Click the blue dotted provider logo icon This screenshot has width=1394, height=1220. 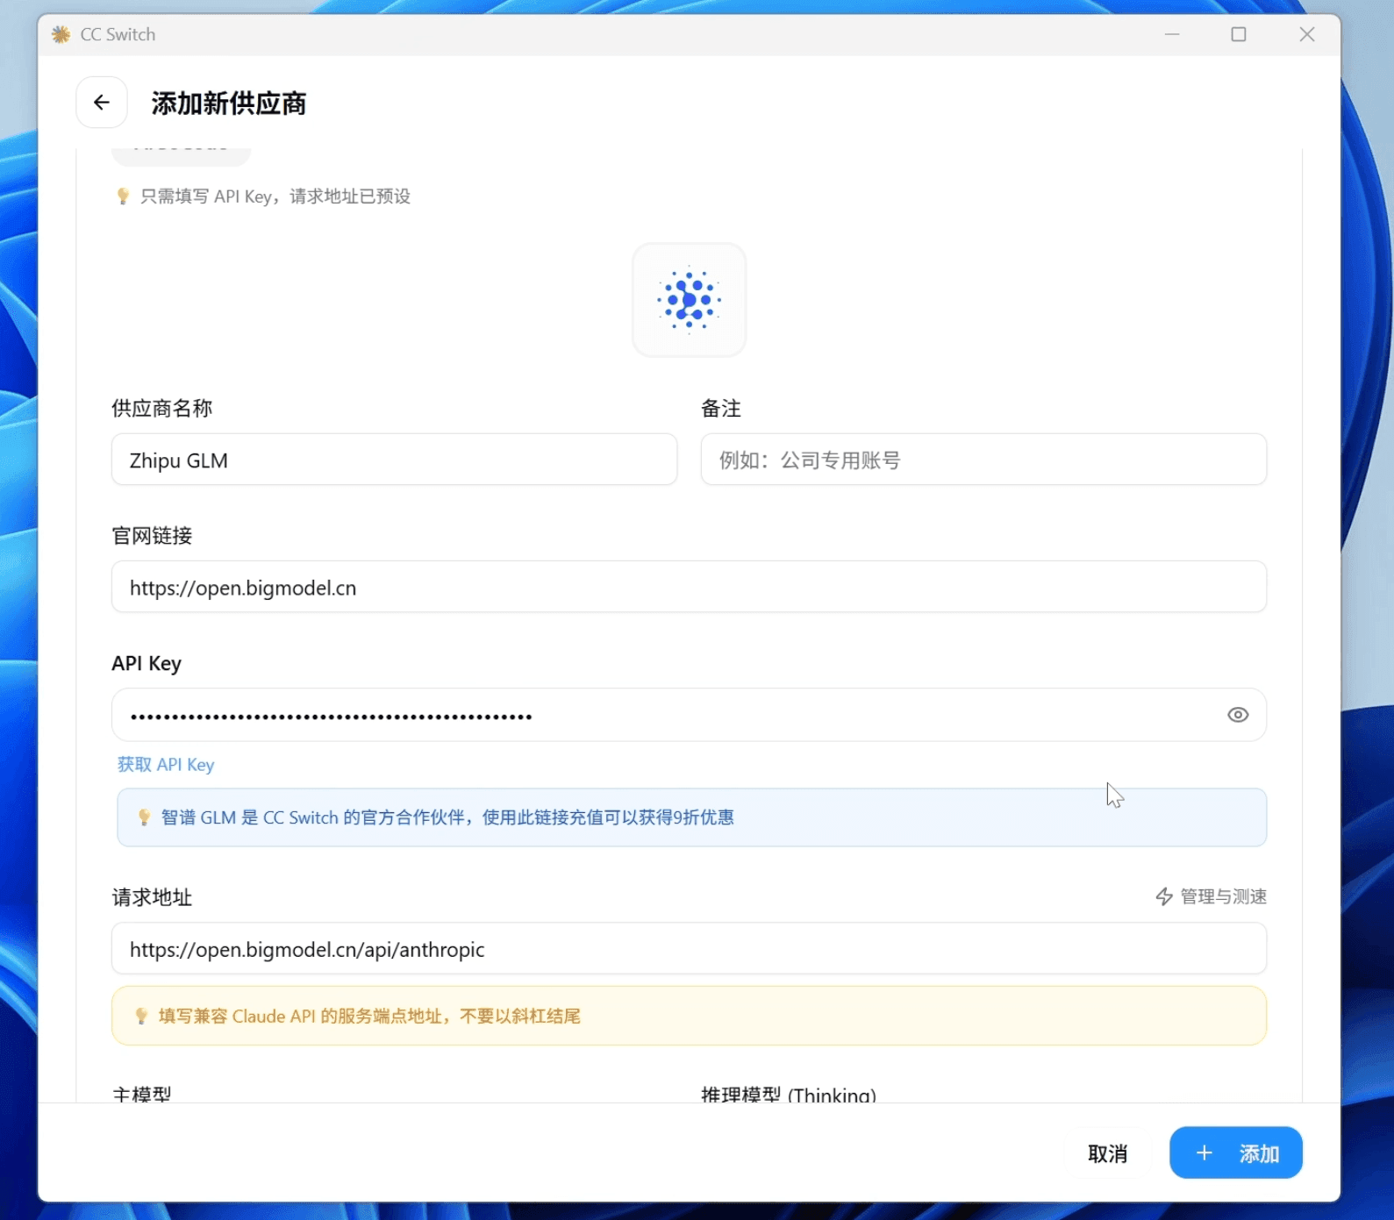689,300
